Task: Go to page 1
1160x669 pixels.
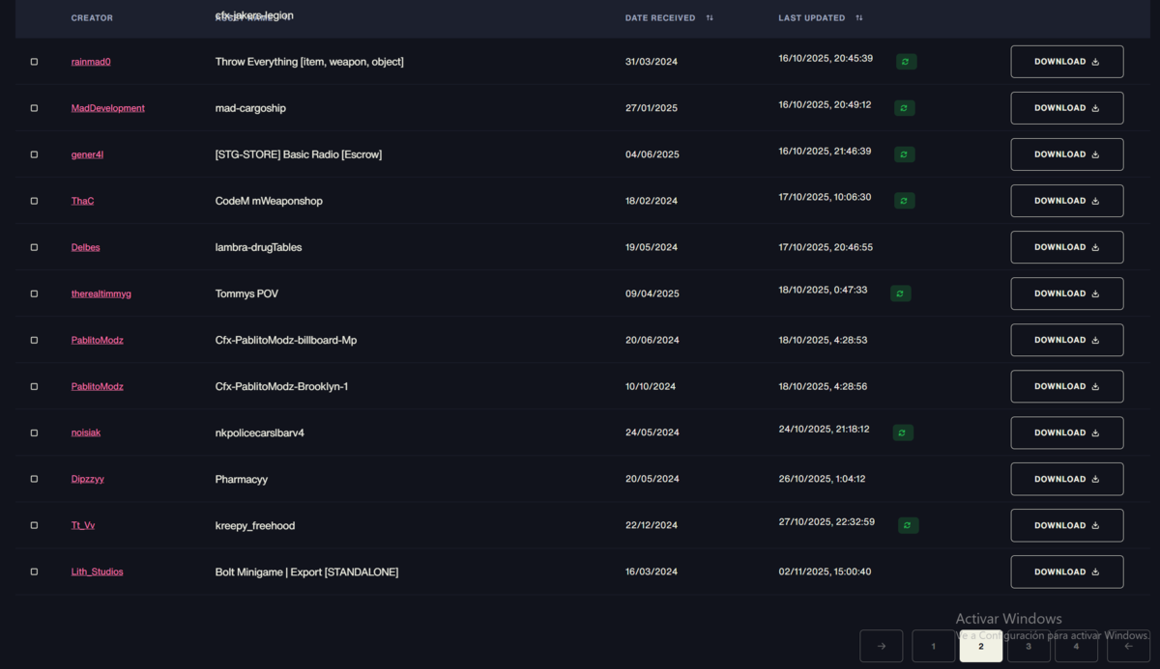Action: click(933, 646)
